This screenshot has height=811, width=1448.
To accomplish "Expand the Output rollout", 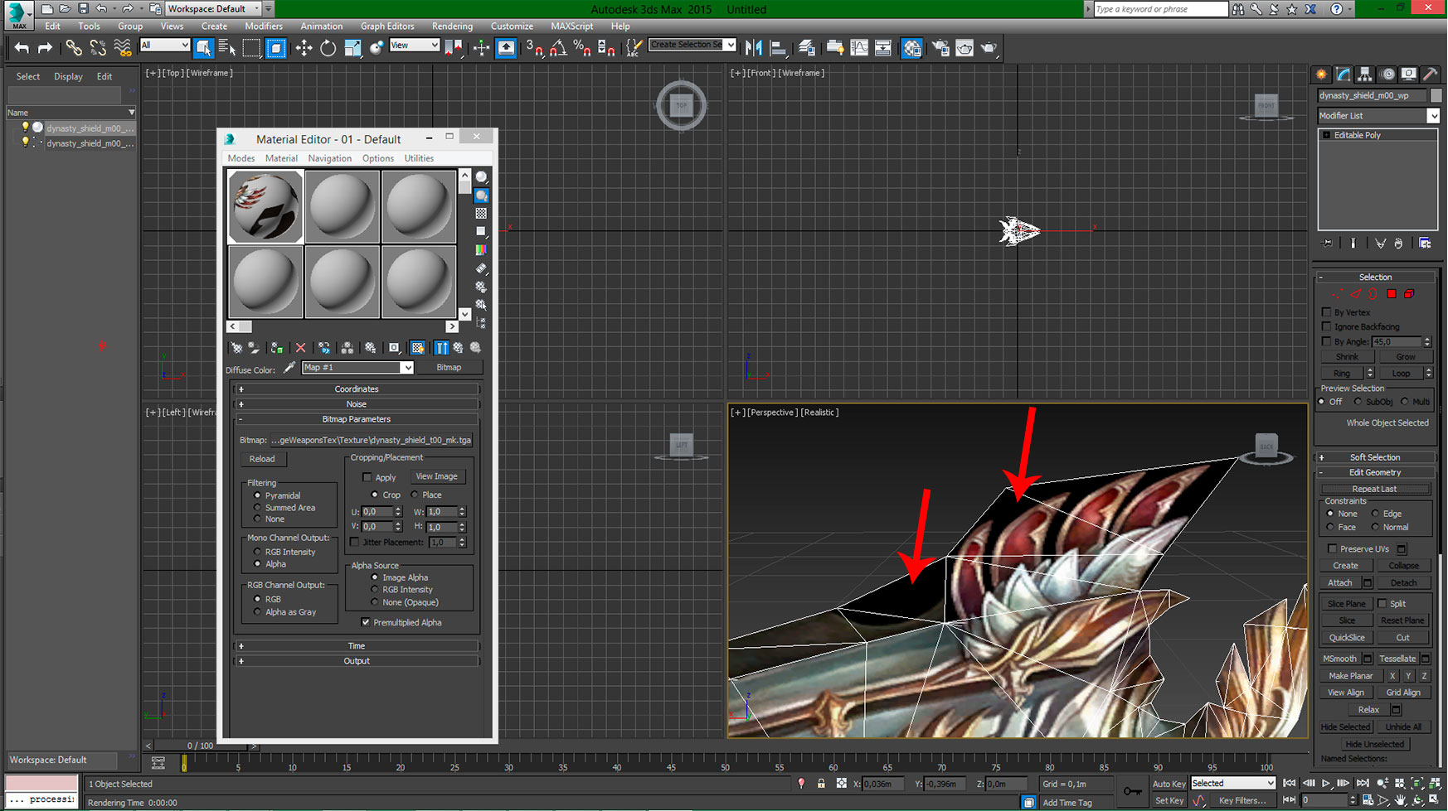I will [357, 661].
